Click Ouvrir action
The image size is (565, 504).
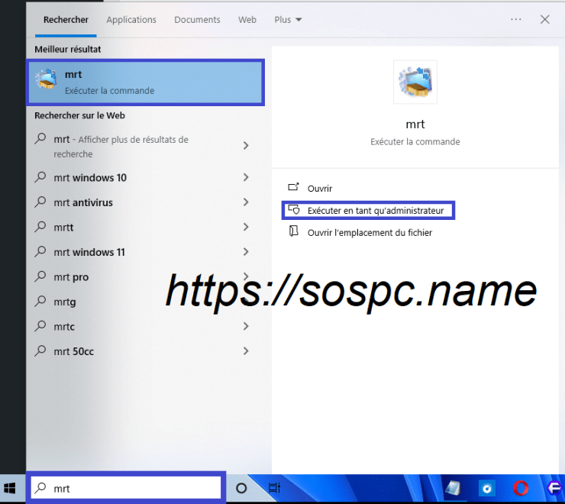(x=320, y=189)
